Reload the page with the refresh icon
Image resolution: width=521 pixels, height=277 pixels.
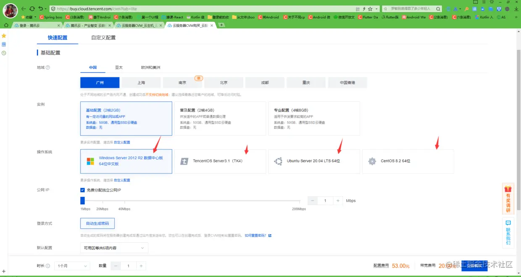point(32,9)
